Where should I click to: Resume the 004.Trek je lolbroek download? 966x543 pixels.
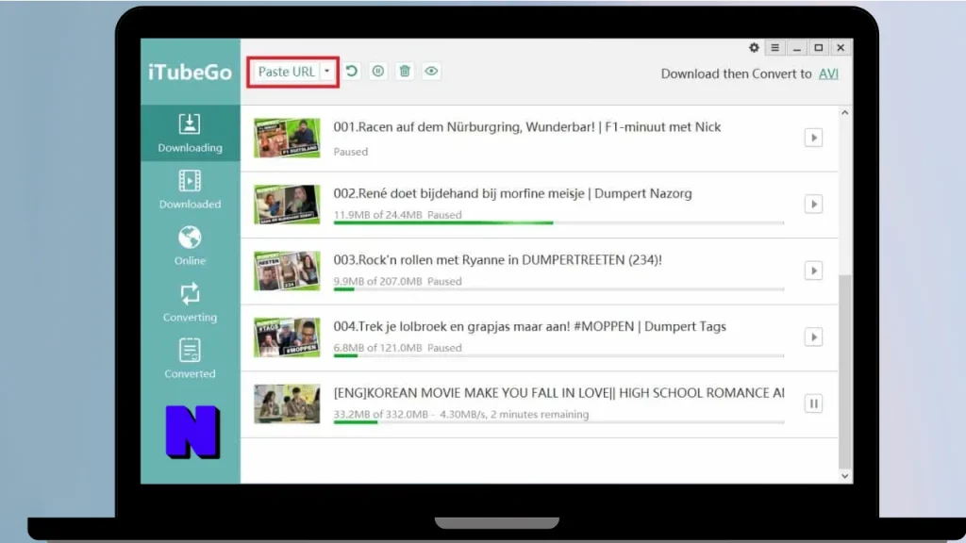tap(813, 337)
